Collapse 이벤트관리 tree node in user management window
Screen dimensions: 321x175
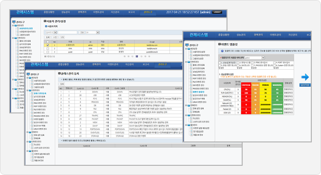13,38
